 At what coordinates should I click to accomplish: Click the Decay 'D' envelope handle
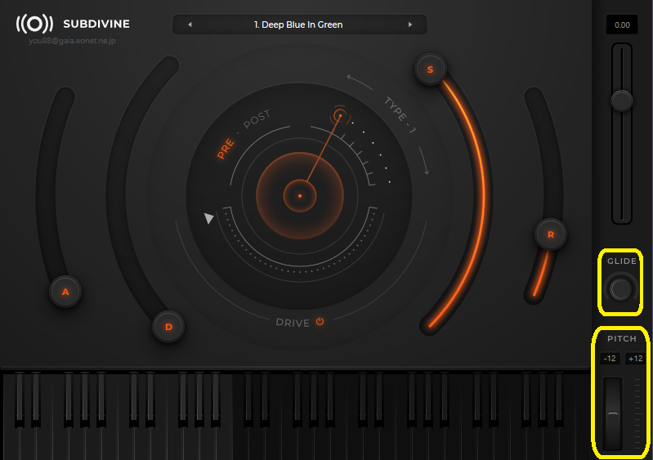point(169,327)
